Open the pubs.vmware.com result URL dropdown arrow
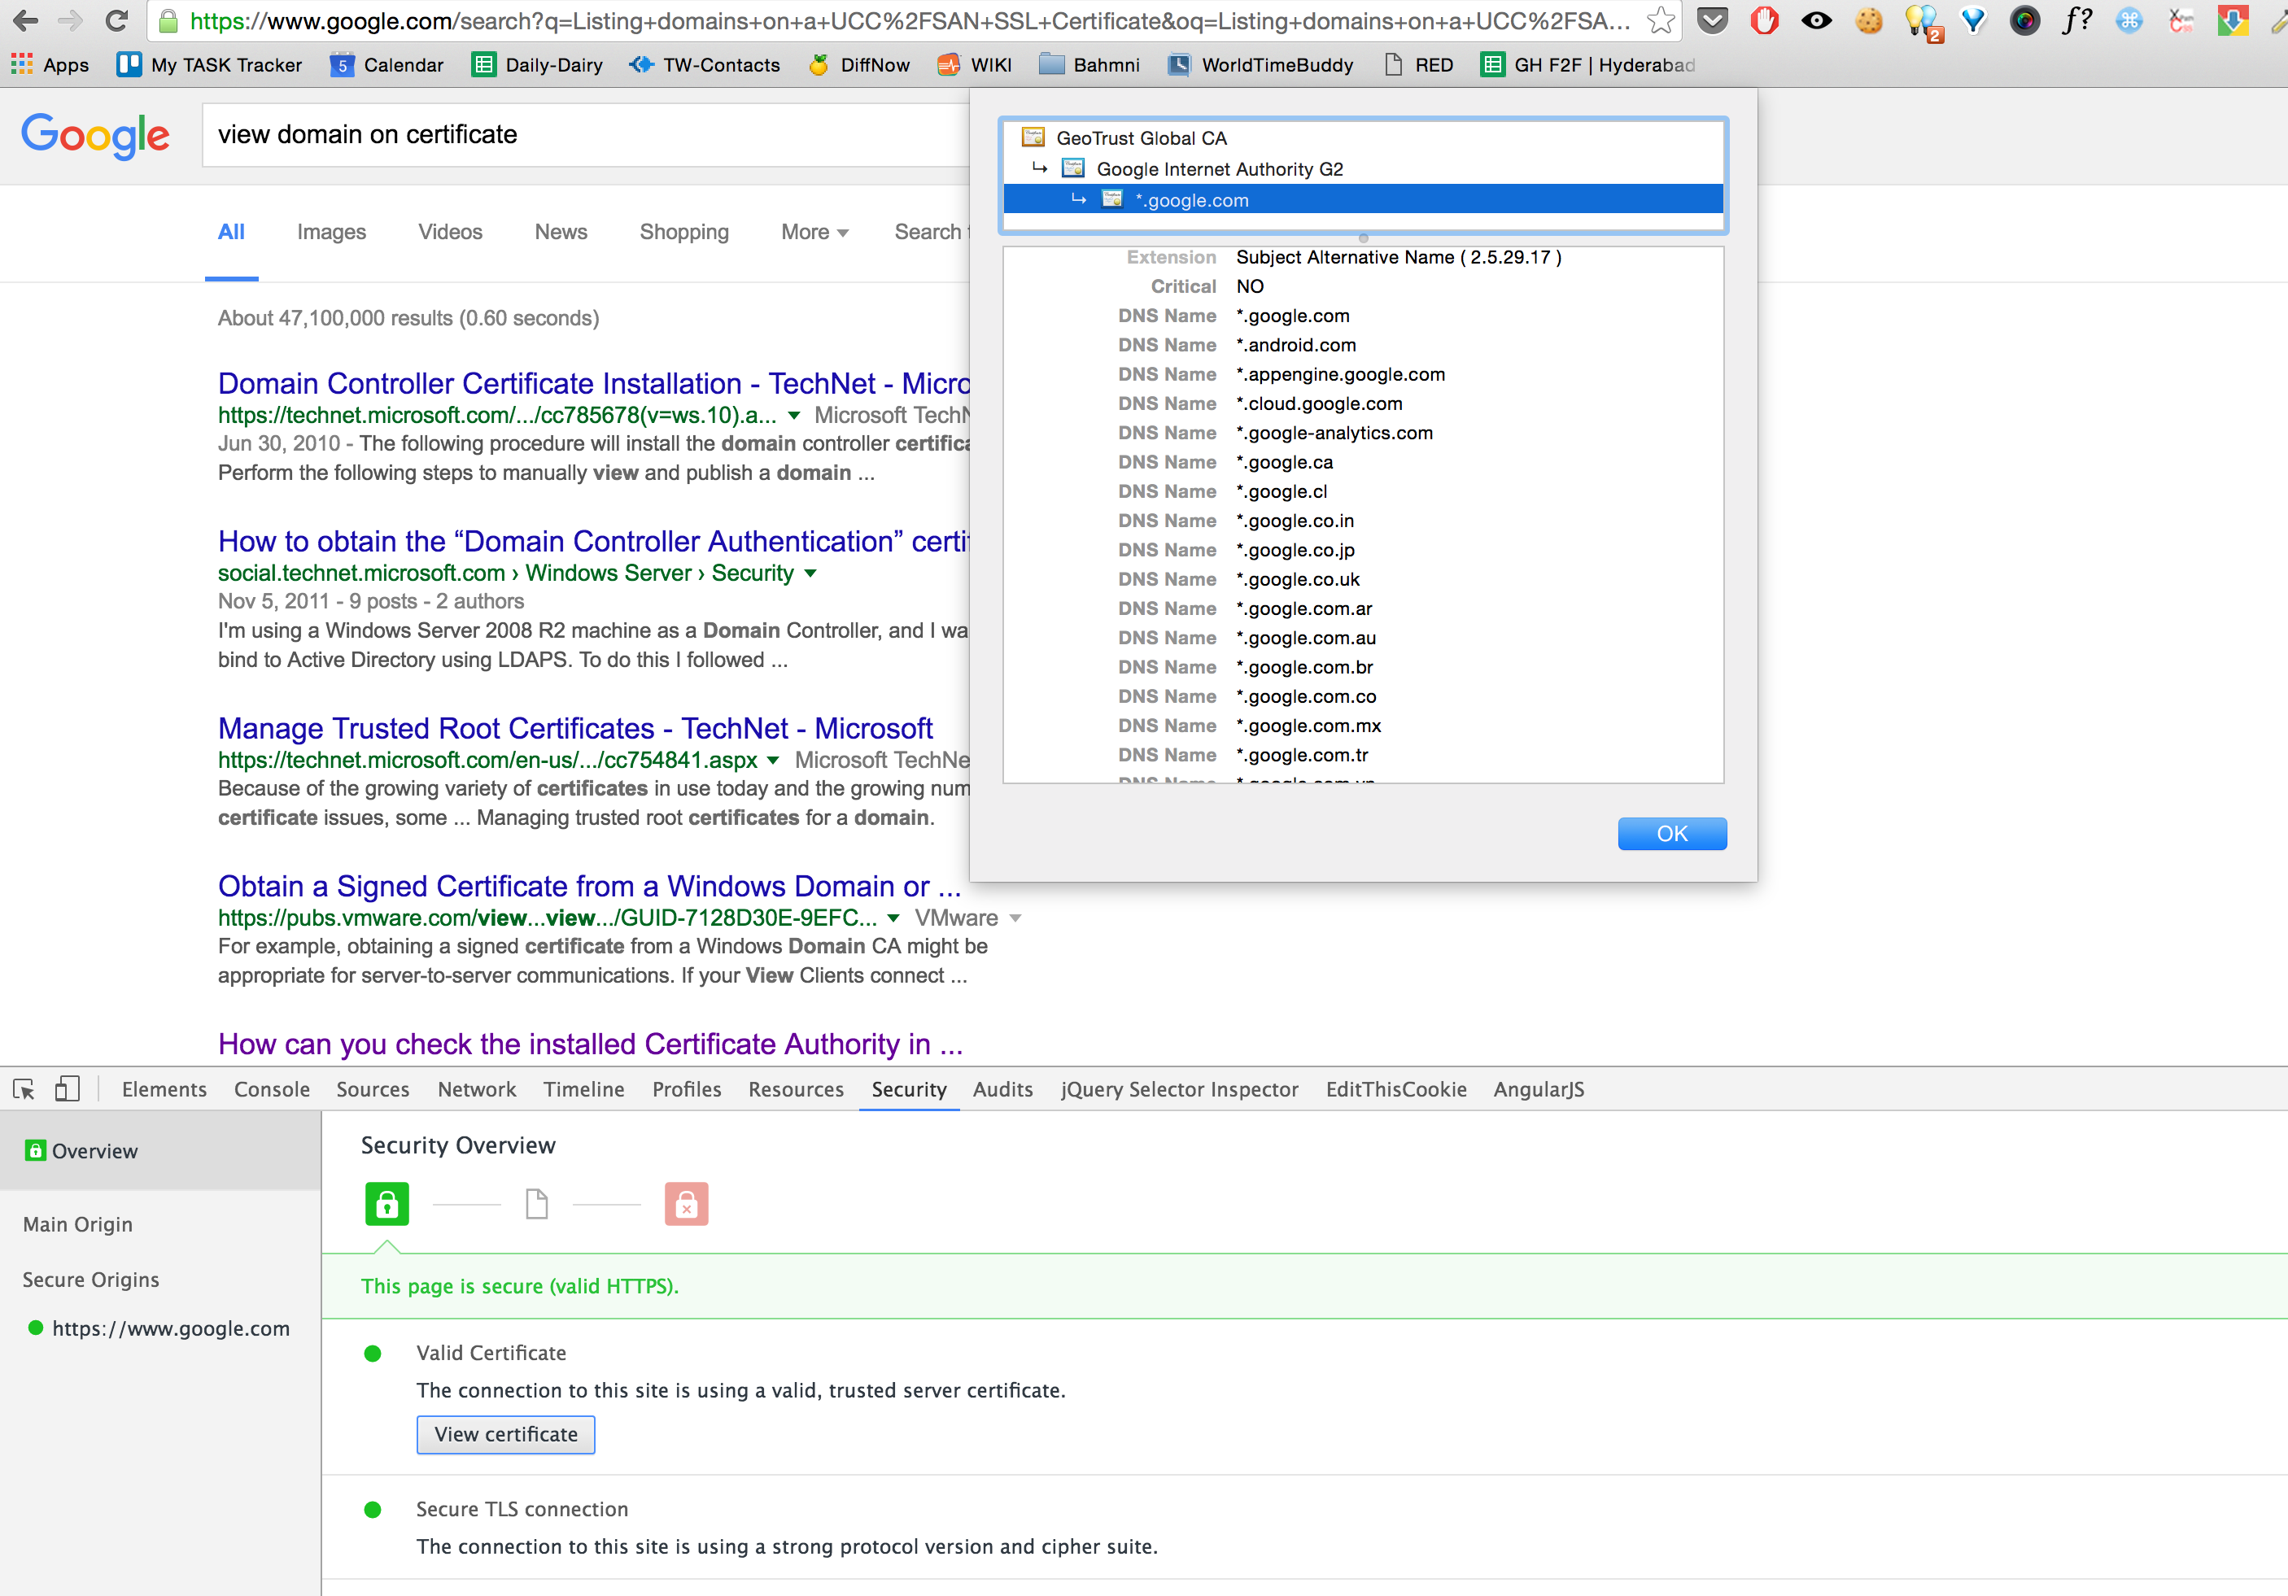 (x=893, y=918)
